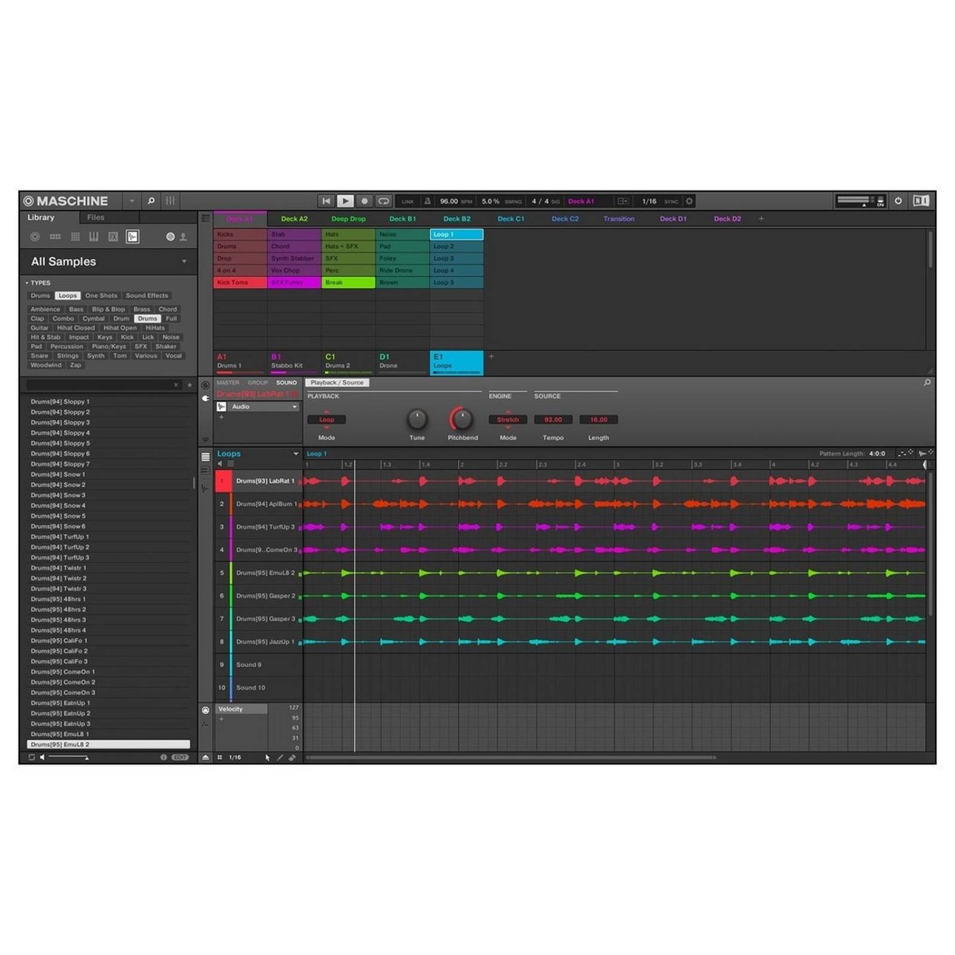The width and height of the screenshot is (955, 955).
Task: Select the Pencil tool at the pattern editor bottom
Action: coord(279,757)
